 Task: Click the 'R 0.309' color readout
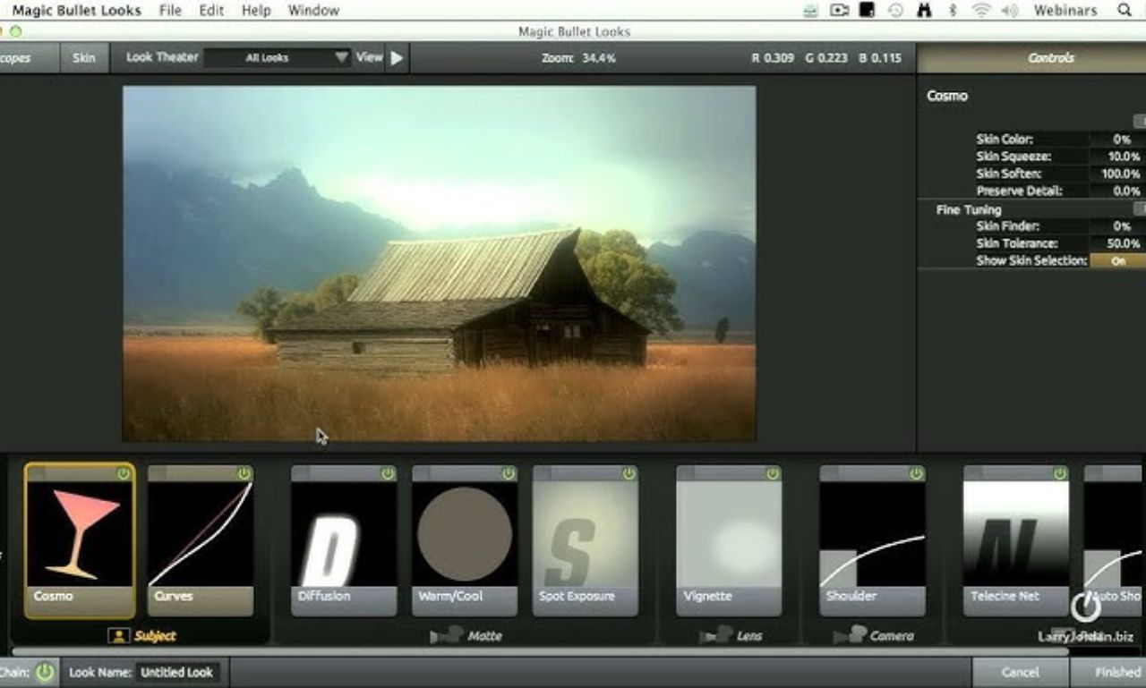click(x=772, y=58)
